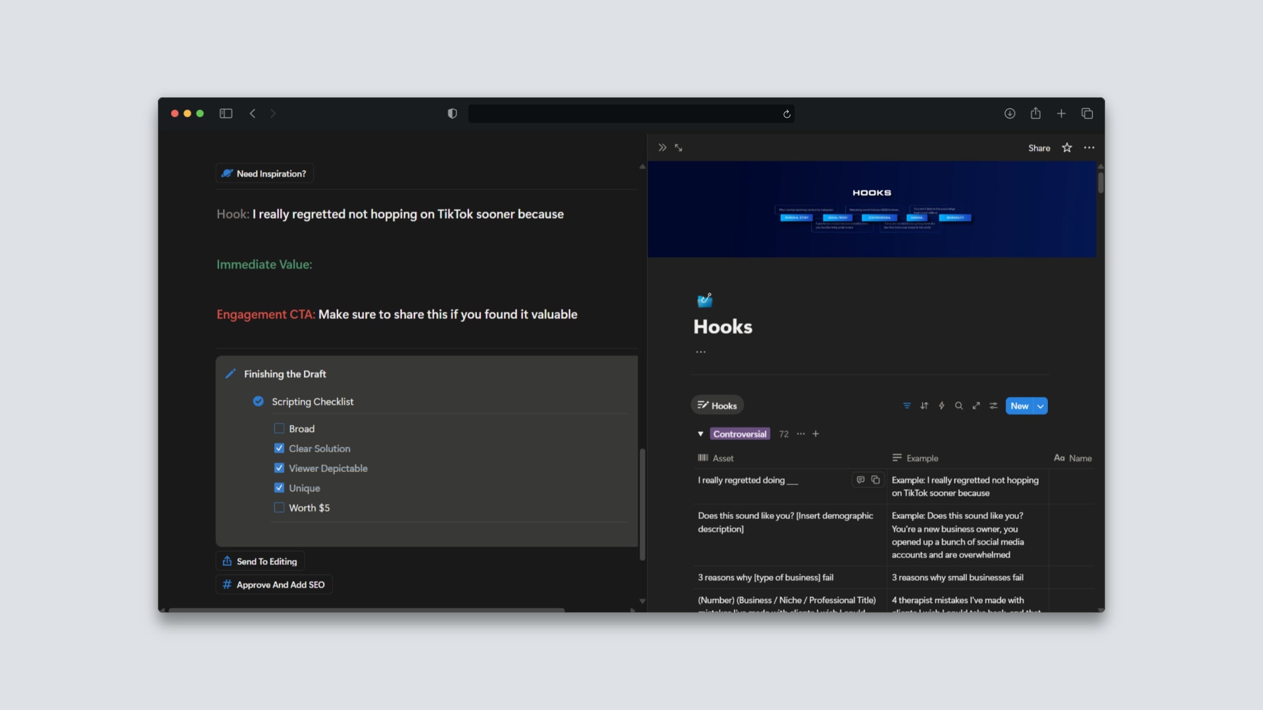Viewport: 1263px width, 710px height.
Task: Click the left pane vertical scrollbar
Action: coord(643,504)
